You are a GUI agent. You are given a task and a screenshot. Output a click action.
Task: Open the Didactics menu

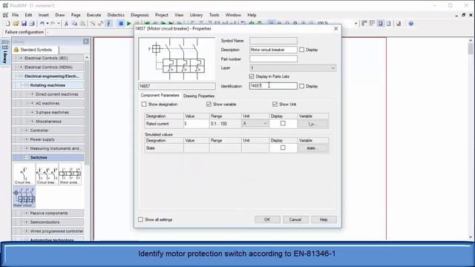point(116,15)
